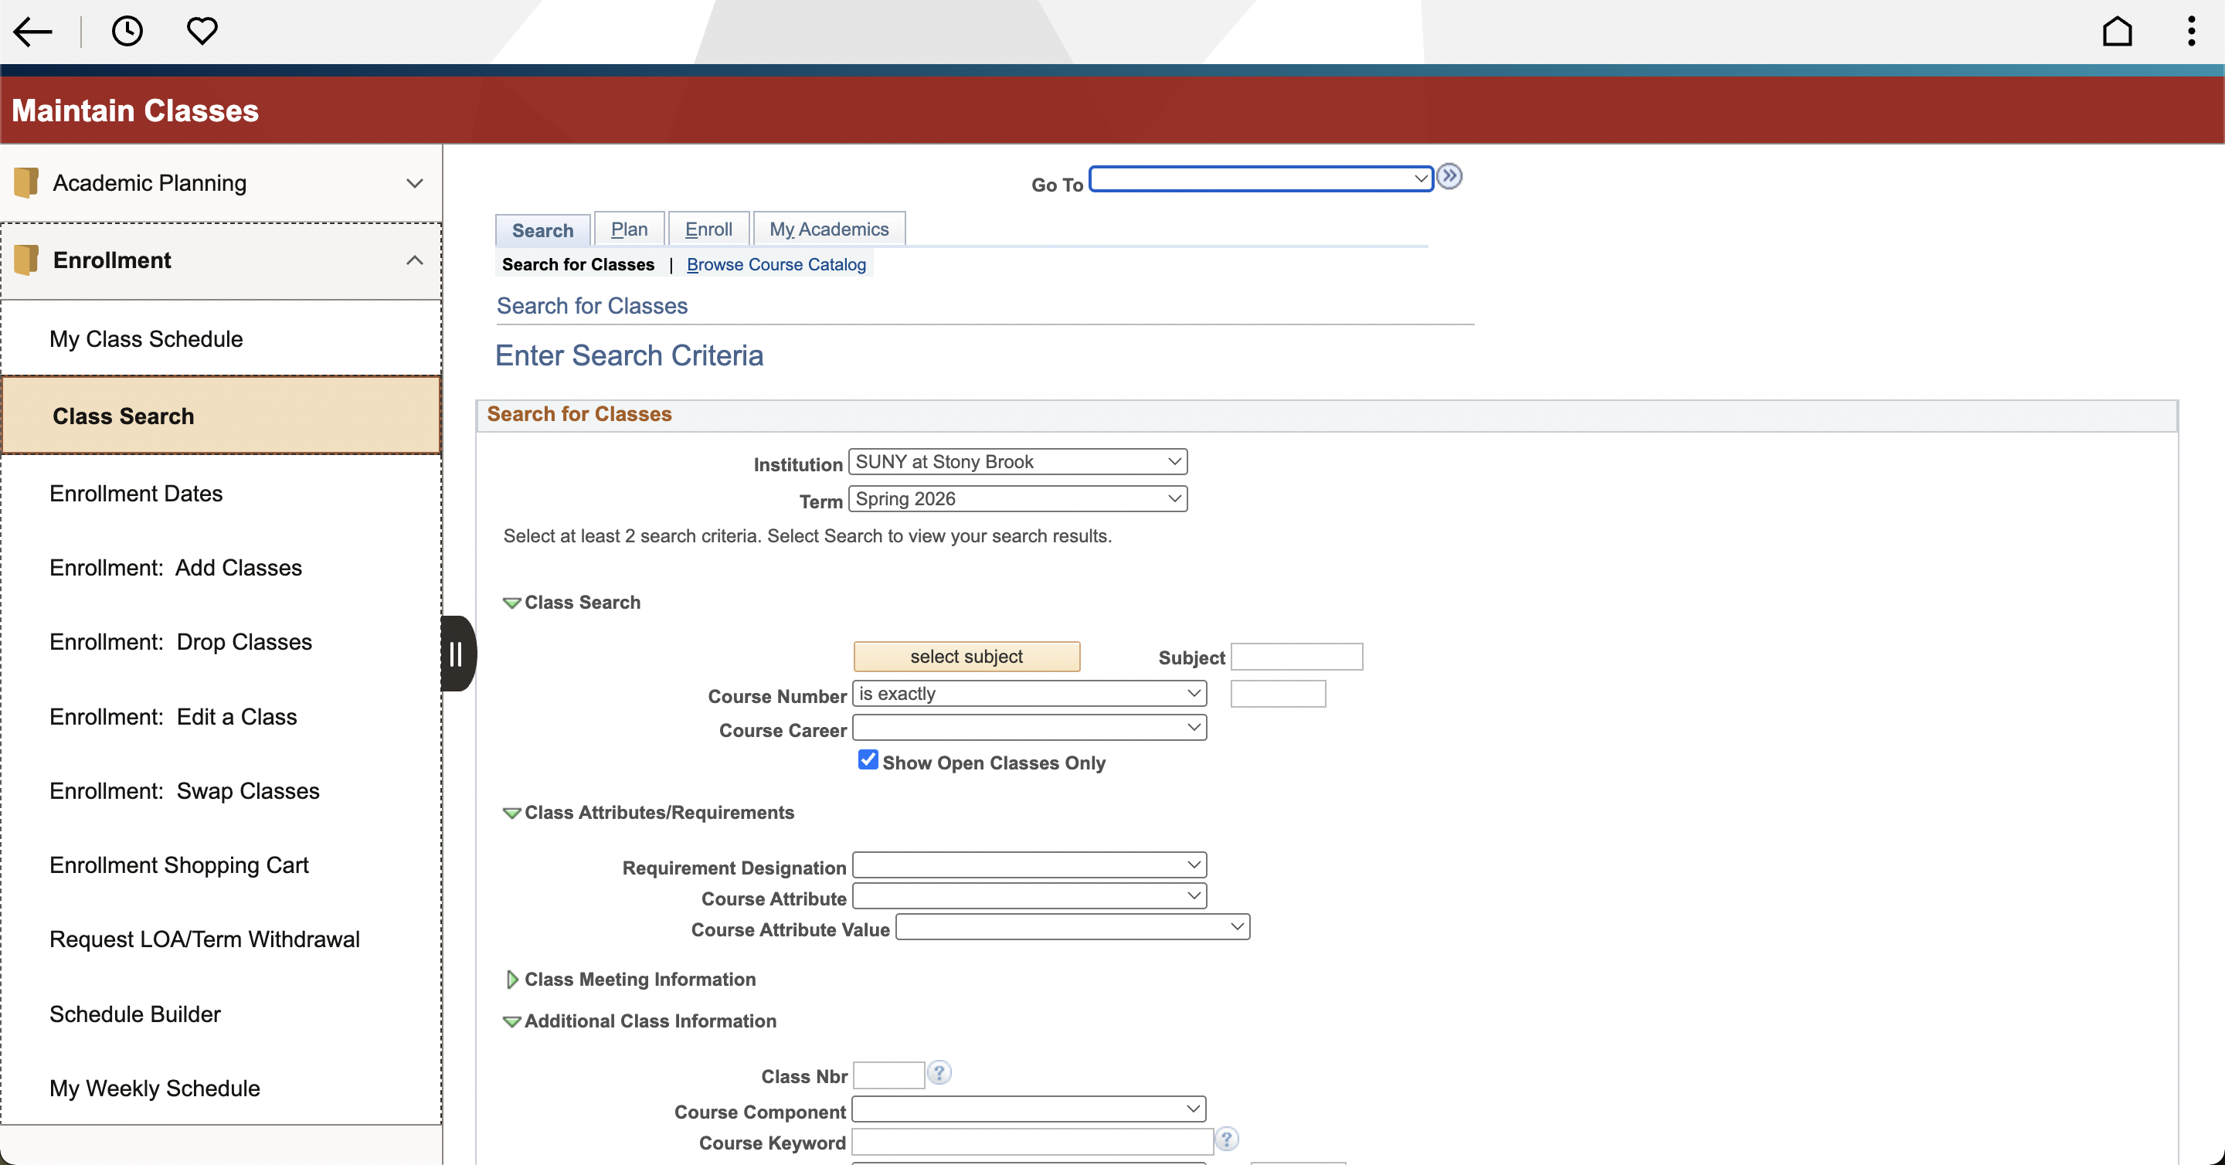Open the Course Career dropdown
Image resolution: width=2225 pixels, height=1165 pixels.
tap(1029, 728)
